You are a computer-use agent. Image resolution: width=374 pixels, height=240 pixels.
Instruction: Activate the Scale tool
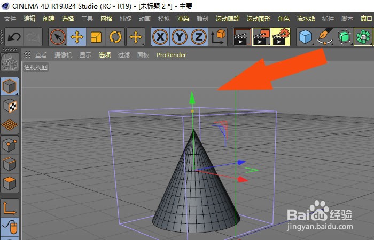(96, 37)
